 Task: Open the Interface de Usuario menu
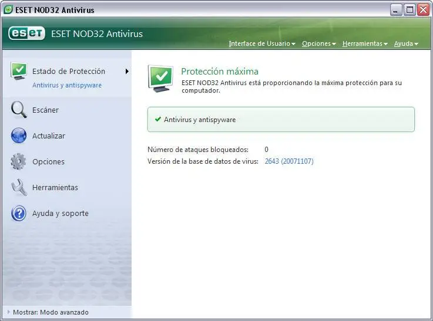(x=262, y=43)
